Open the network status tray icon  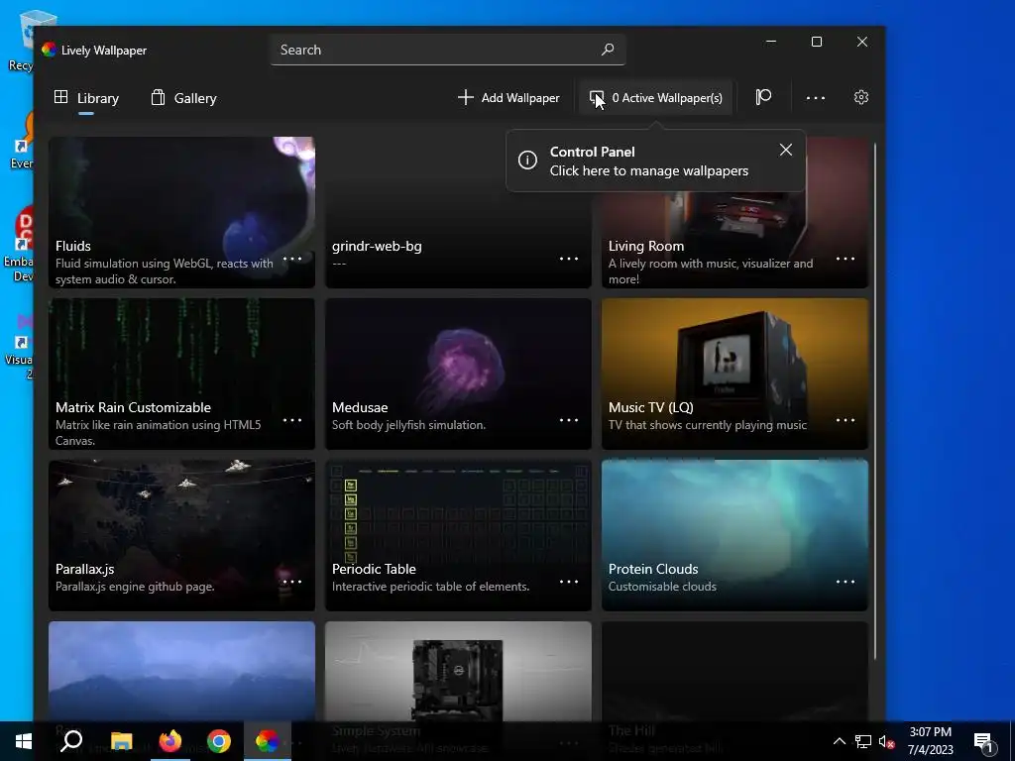click(x=862, y=741)
